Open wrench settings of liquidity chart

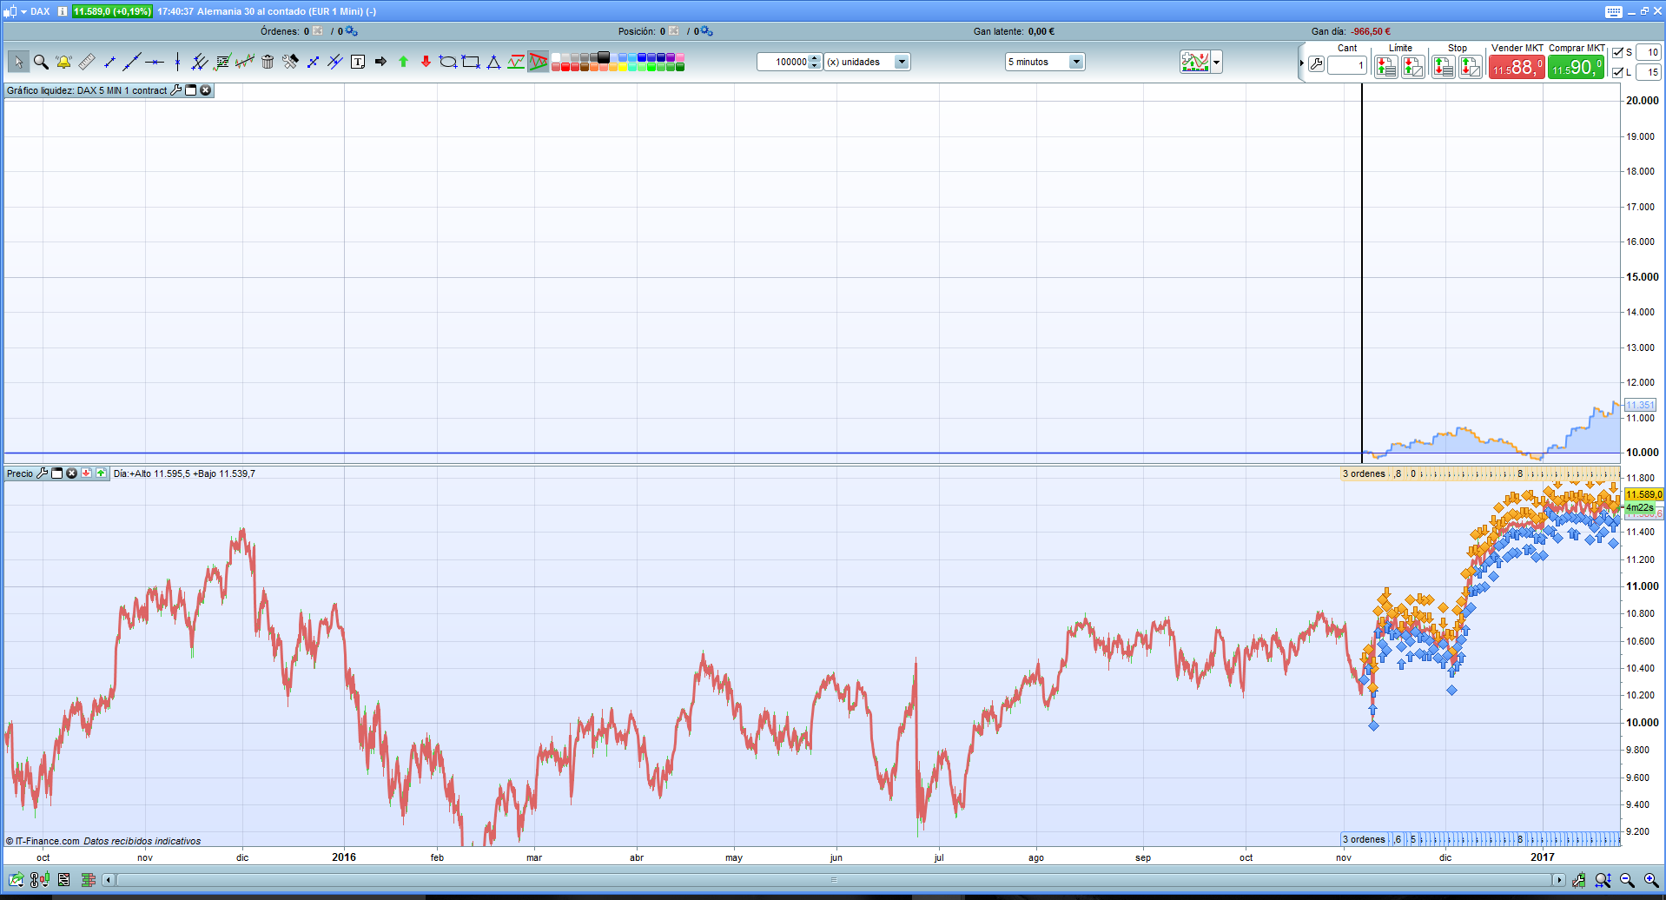pyautogui.click(x=176, y=90)
